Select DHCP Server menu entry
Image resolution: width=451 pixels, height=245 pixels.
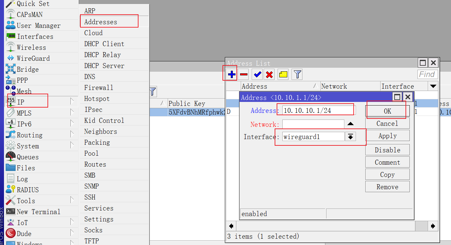pos(104,66)
